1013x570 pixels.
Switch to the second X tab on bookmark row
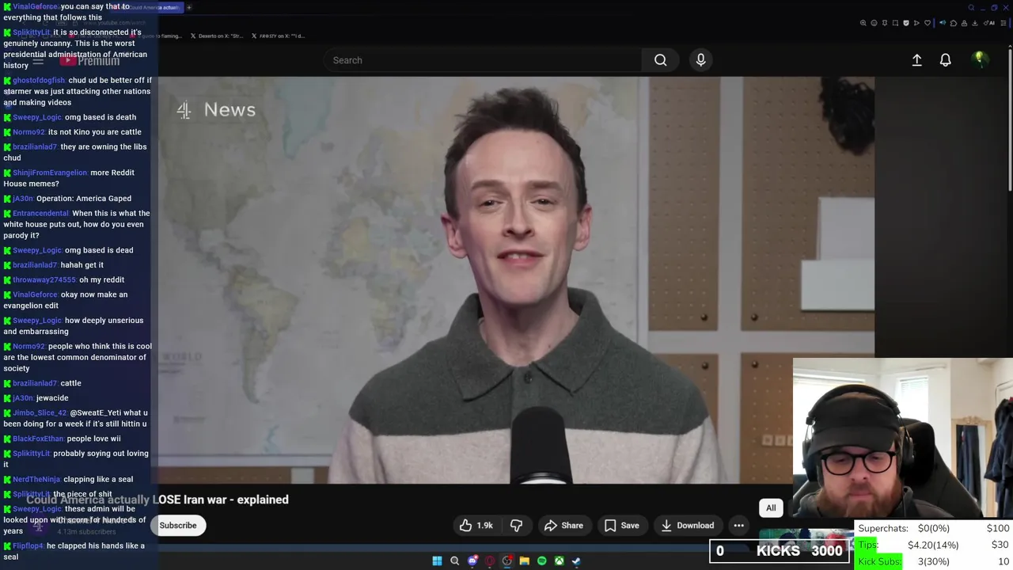pyautogui.click(x=278, y=36)
